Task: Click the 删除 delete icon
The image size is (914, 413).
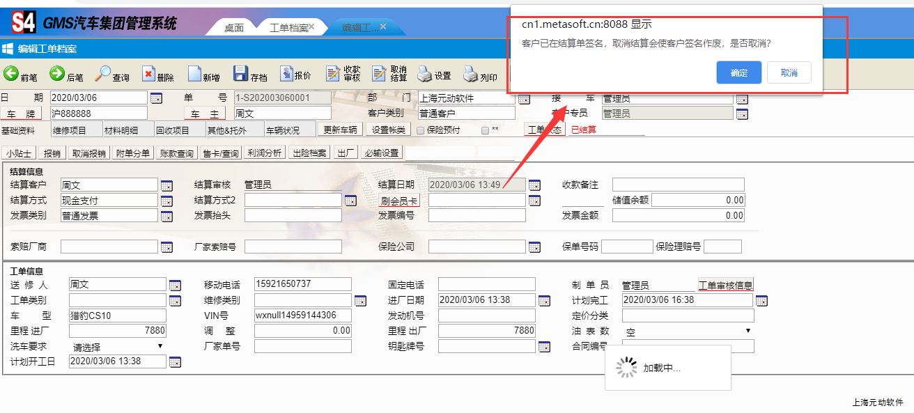Action: pyautogui.click(x=149, y=74)
